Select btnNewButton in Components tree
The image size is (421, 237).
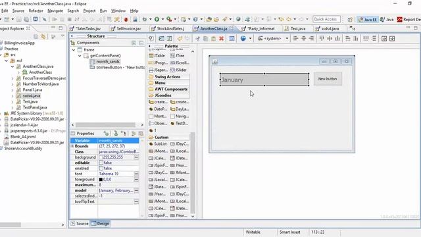tap(118, 67)
